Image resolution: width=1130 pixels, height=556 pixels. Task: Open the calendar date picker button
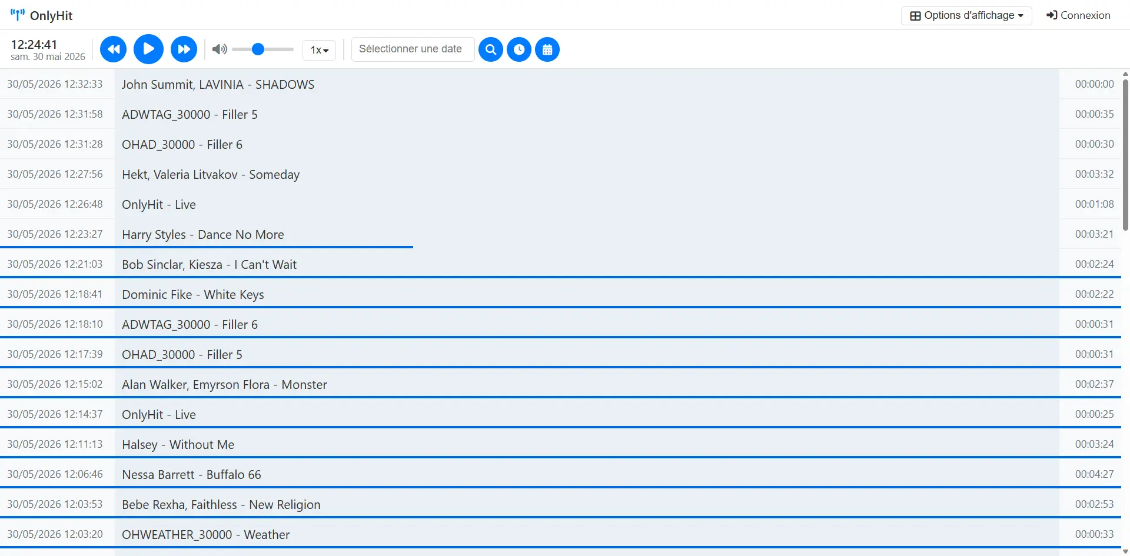tap(547, 49)
